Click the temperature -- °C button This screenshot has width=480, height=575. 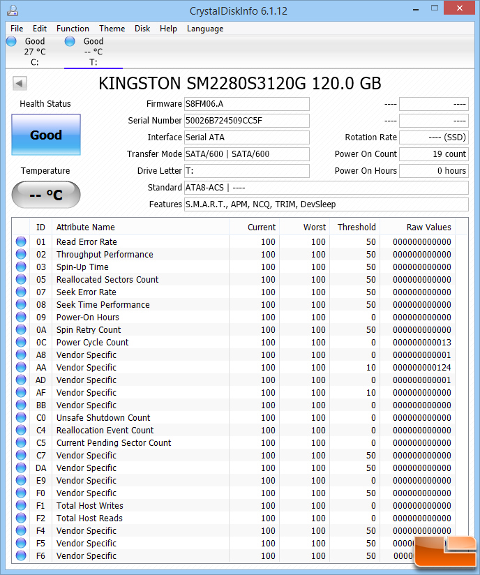coord(46,195)
